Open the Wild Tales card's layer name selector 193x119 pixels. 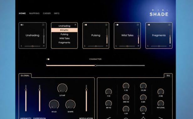point(127,35)
